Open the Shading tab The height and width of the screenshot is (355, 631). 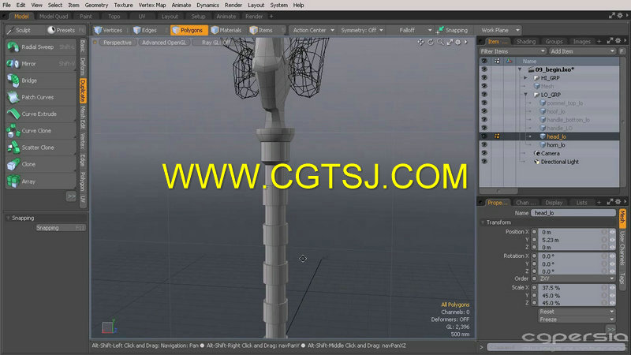coord(526,42)
